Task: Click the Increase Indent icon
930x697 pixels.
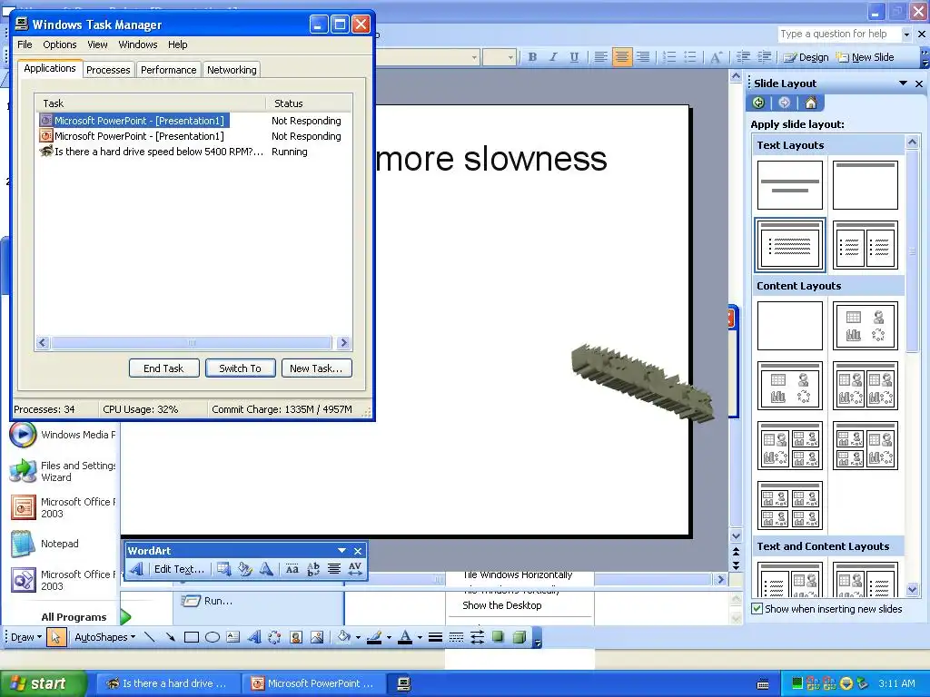Action: point(765,57)
